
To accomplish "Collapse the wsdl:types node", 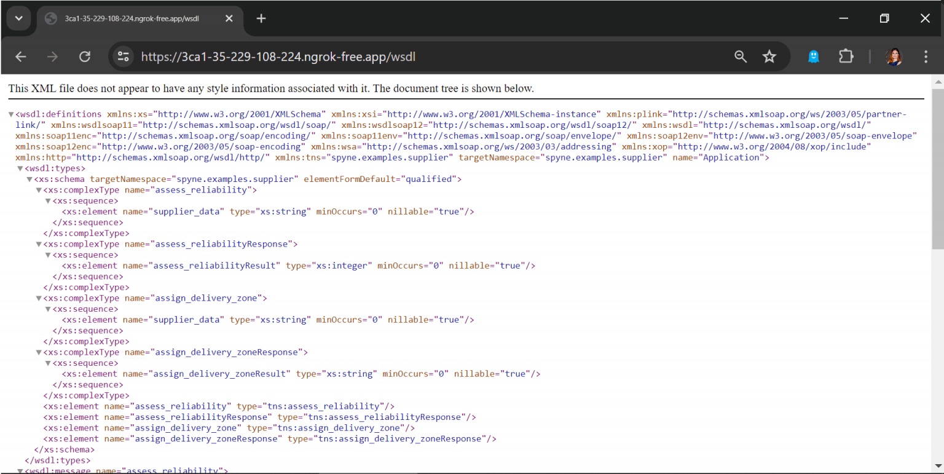I will (20, 168).
